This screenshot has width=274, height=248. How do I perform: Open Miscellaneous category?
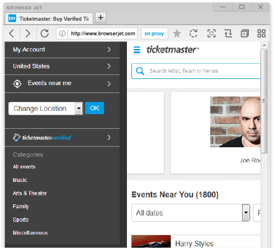(30, 233)
